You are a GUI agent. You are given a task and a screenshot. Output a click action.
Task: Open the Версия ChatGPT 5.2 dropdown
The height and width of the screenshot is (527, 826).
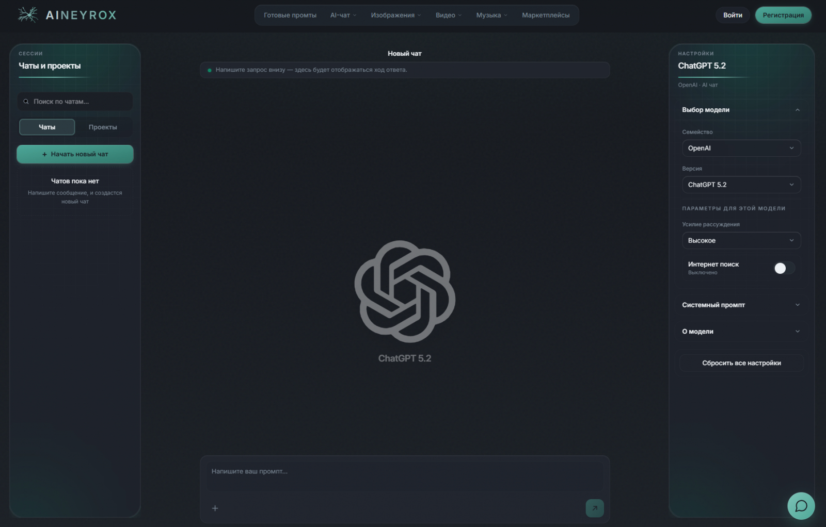click(741, 185)
